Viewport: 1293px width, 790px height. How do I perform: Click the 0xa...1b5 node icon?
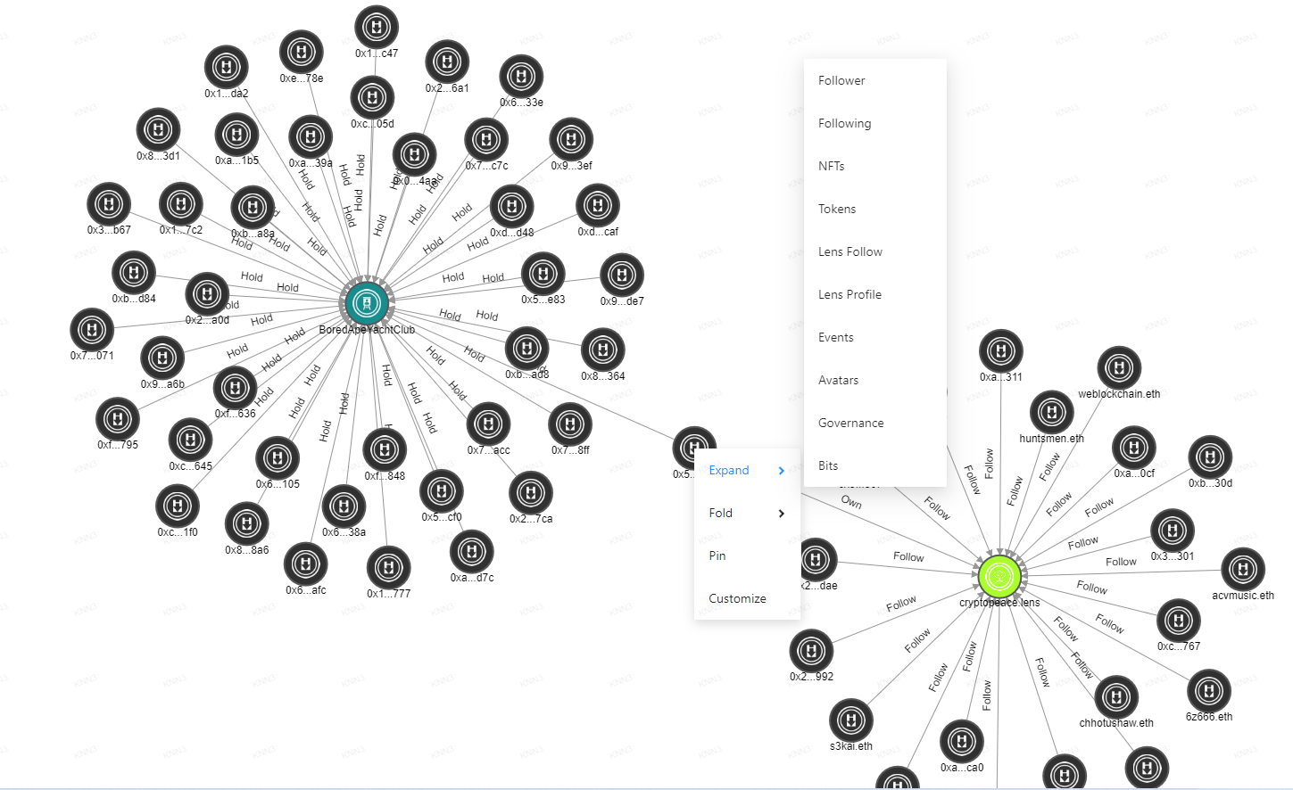(236, 136)
